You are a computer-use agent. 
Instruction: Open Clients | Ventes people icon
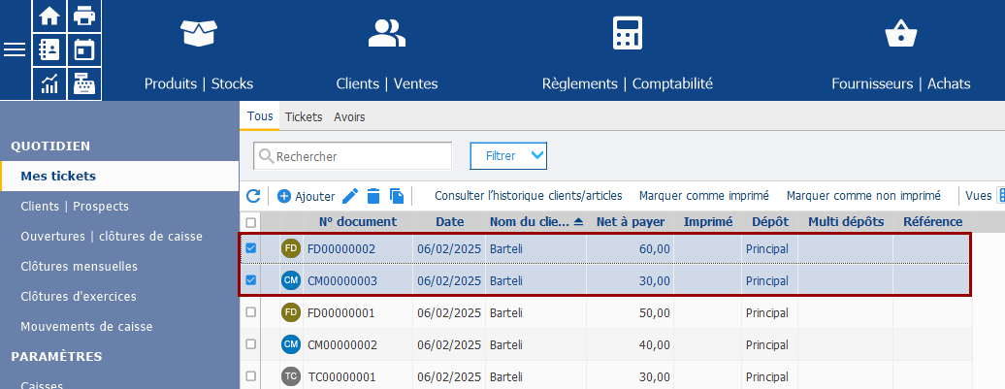point(386,33)
